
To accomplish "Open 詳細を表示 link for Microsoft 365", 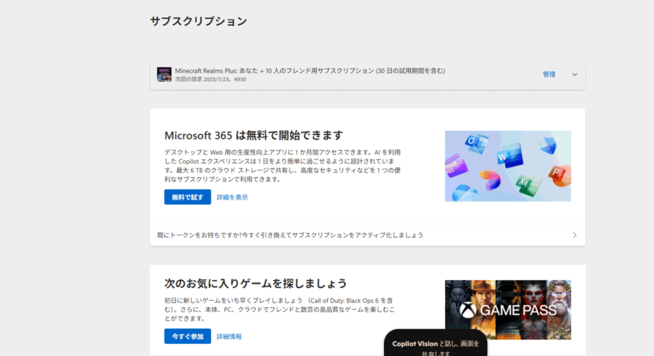I will [x=232, y=197].
